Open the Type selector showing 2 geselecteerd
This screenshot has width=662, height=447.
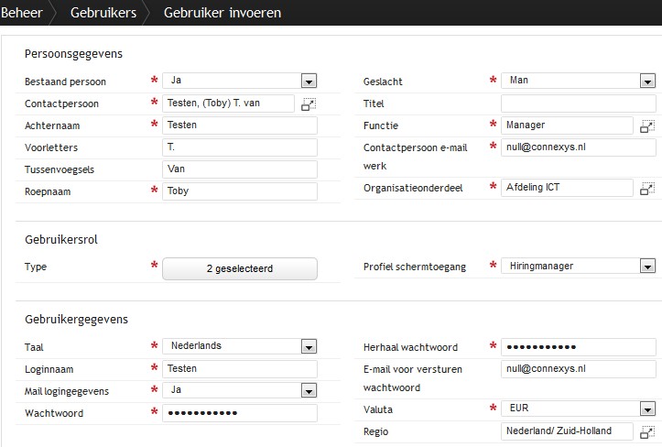click(240, 268)
